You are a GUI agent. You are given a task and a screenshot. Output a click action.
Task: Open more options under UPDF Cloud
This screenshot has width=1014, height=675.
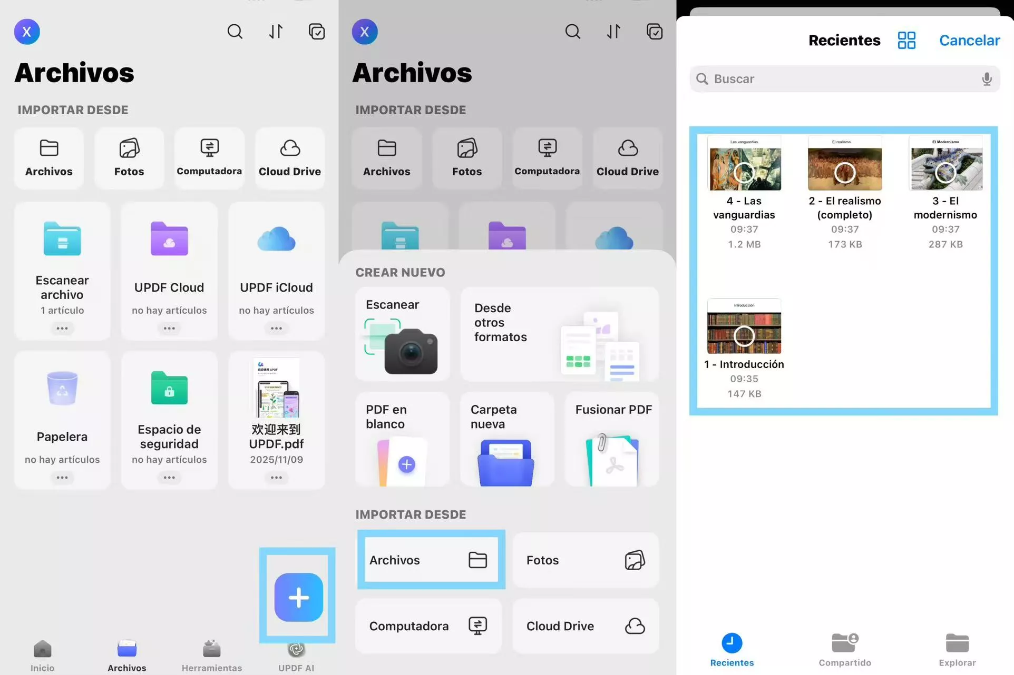[169, 329]
